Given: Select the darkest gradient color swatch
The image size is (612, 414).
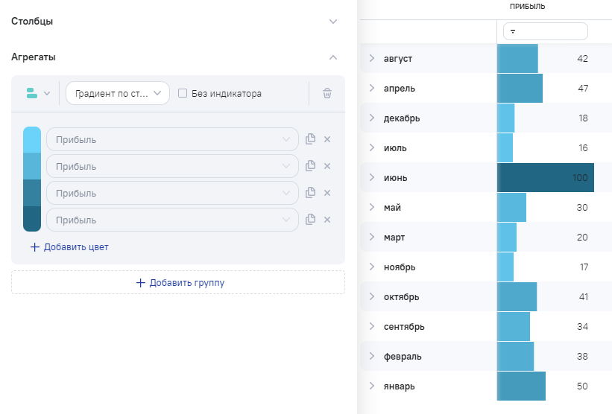Looking at the screenshot, I should [32, 220].
